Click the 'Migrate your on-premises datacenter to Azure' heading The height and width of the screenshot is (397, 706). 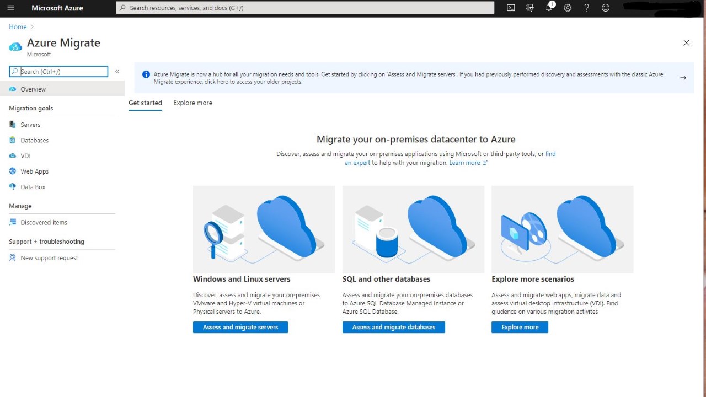[416, 139]
